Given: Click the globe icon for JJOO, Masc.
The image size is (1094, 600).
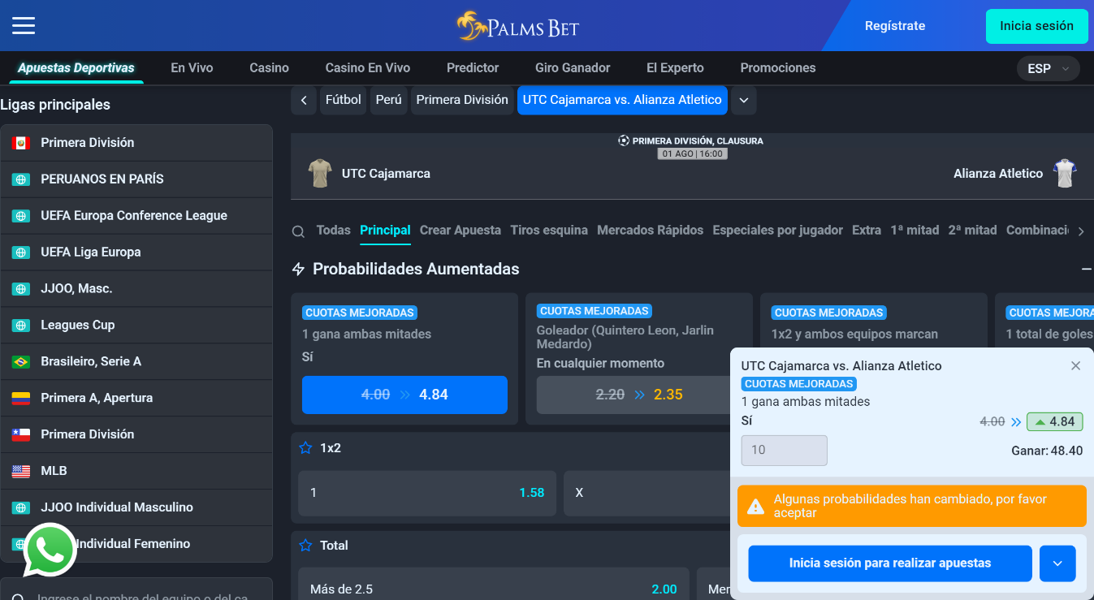Looking at the screenshot, I should click(21, 289).
